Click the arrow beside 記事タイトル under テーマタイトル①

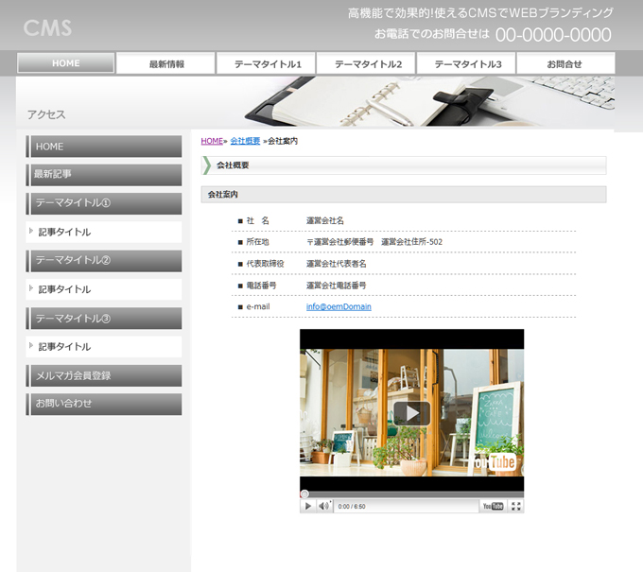[x=30, y=231]
